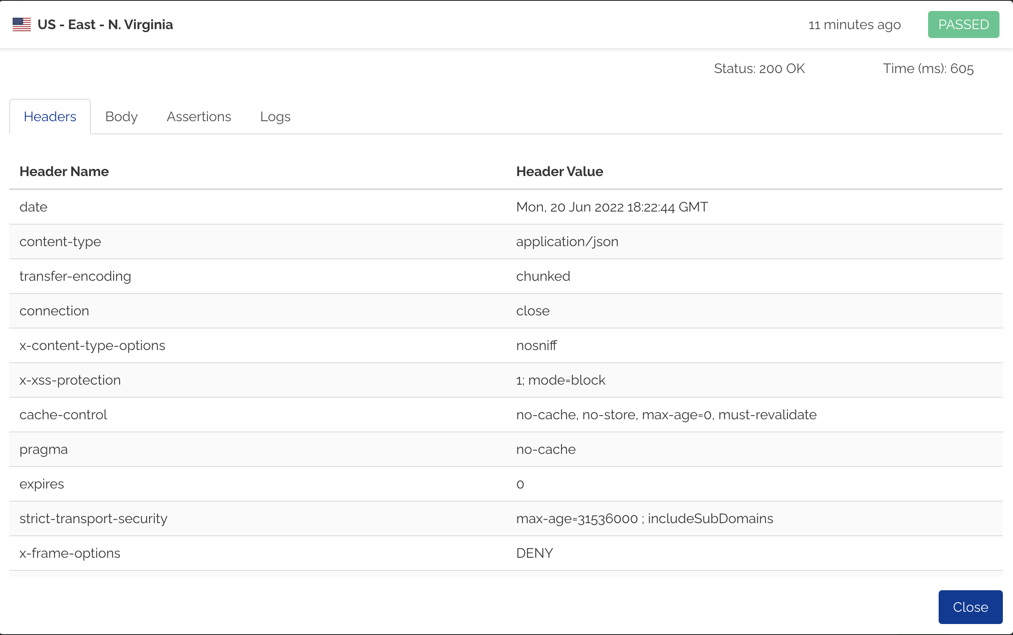This screenshot has width=1013, height=635.
Task: Click the Status: 200 OK label
Action: tap(759, 68)
